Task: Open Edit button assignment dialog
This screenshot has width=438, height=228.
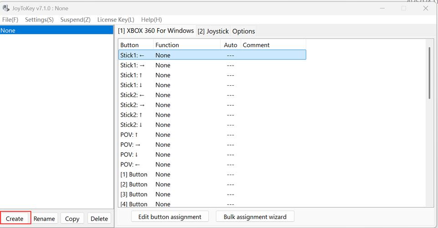Action: tap(170, 217)
